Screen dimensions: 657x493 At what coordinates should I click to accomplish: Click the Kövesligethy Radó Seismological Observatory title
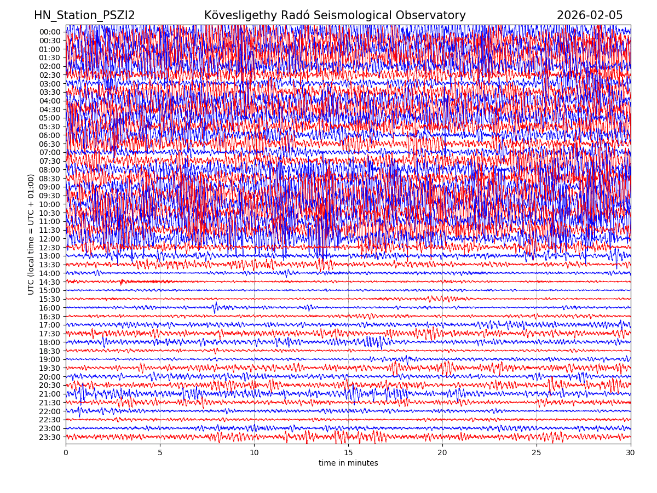(335, 15)
